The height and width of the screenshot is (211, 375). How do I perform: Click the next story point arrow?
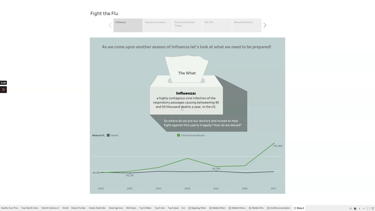[x=265, y=25]
